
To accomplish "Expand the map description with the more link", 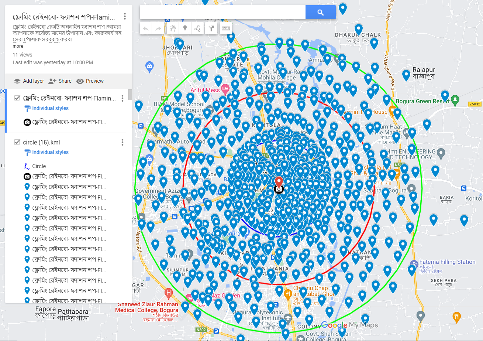I will pos(17,46).
